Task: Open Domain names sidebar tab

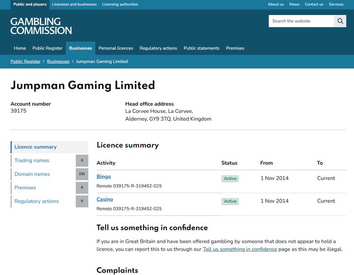Action: click(43, 174)
